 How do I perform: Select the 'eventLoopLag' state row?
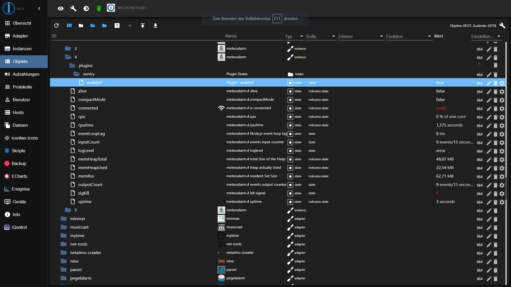[278, 133]
